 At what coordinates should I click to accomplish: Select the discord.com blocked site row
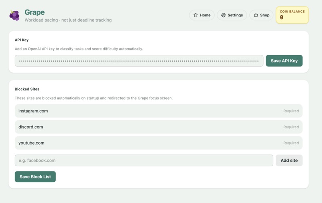pyautogui.click(x=159, y=127)
